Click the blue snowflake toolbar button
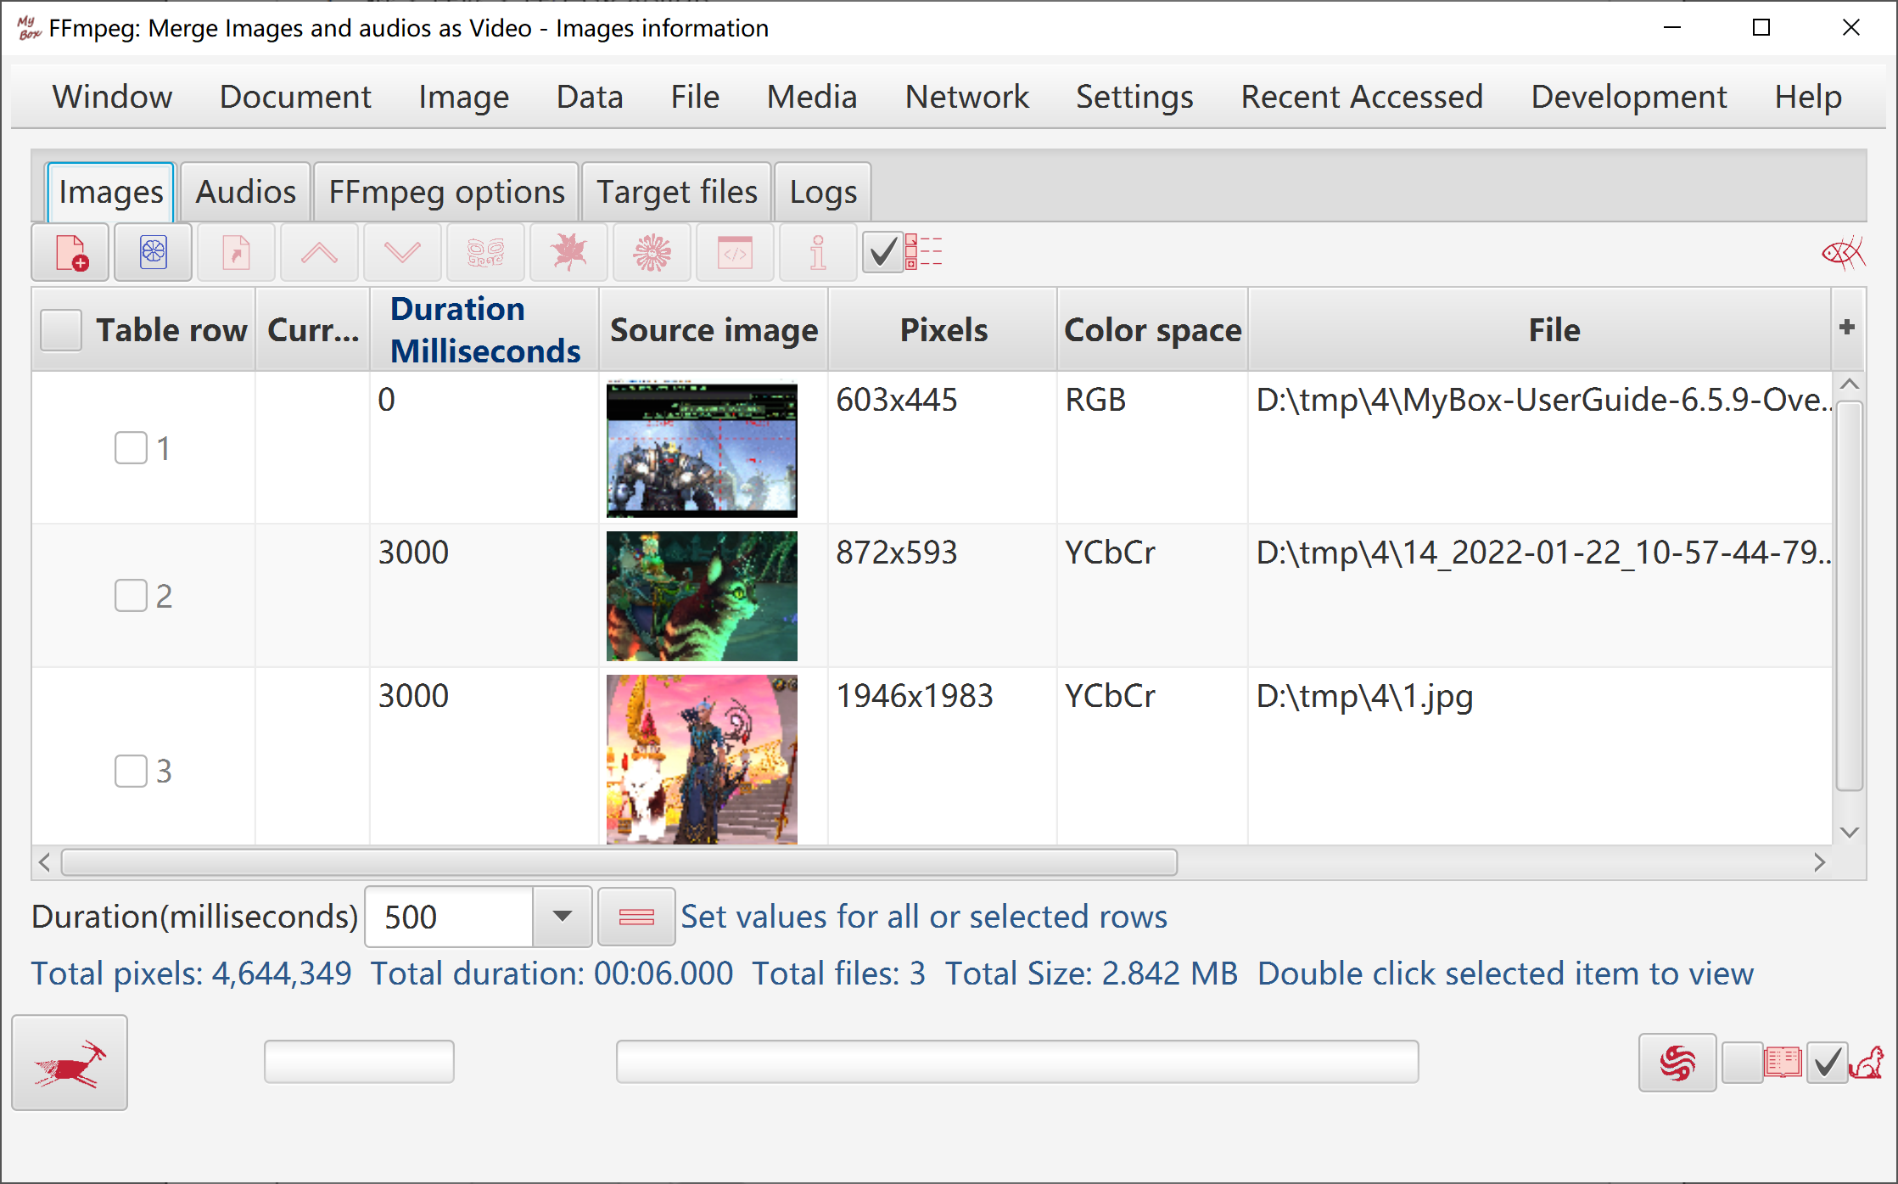Viewport: 1898px width, 1184px height. click(154, 253)
